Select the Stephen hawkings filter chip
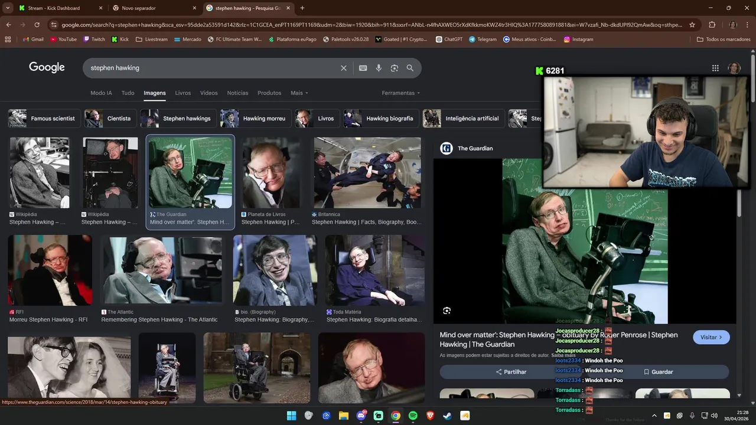This screenshot has height=425, width=756. click(x=178, y=119)
